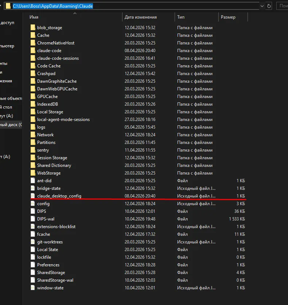Click the git-worktrees file icon
This screenshot has width=288, height=305.
coord(33,242)
